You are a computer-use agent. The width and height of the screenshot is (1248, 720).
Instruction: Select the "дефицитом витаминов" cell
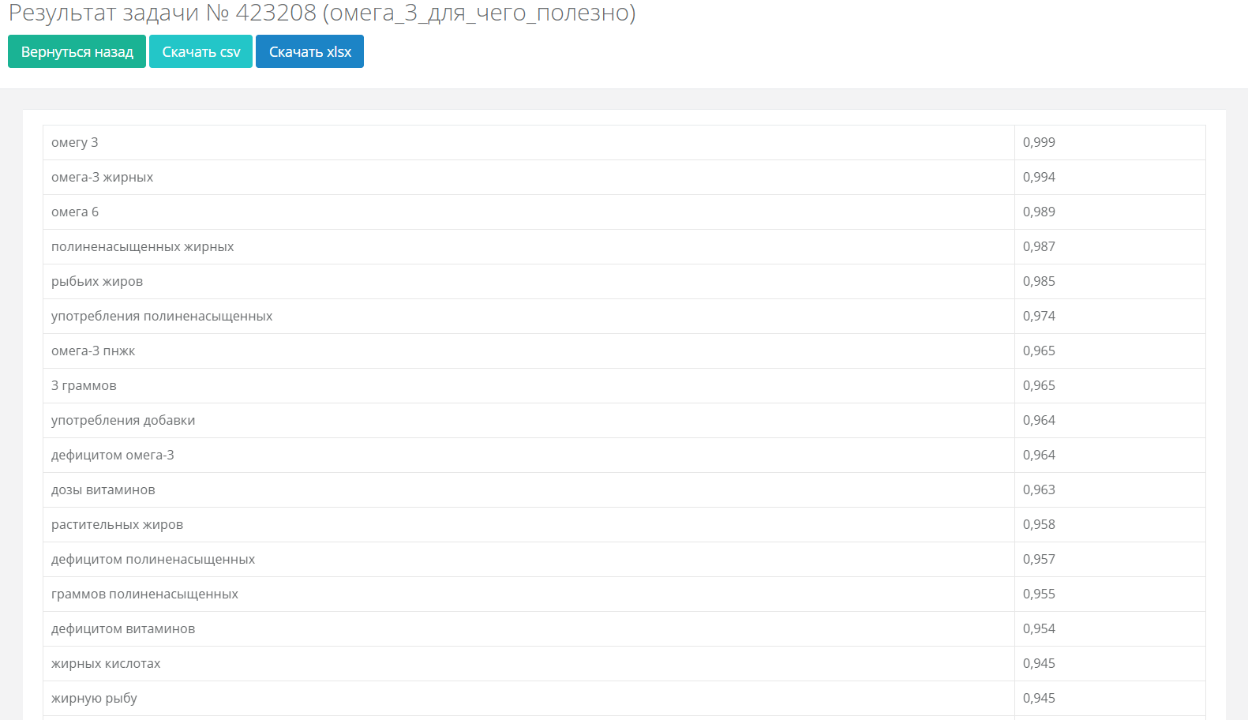(123, 629)
